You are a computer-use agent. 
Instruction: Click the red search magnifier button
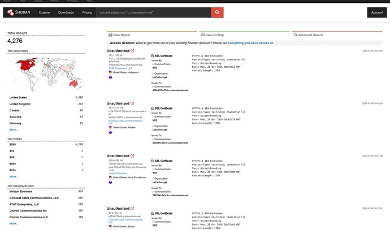pos(217,12)
